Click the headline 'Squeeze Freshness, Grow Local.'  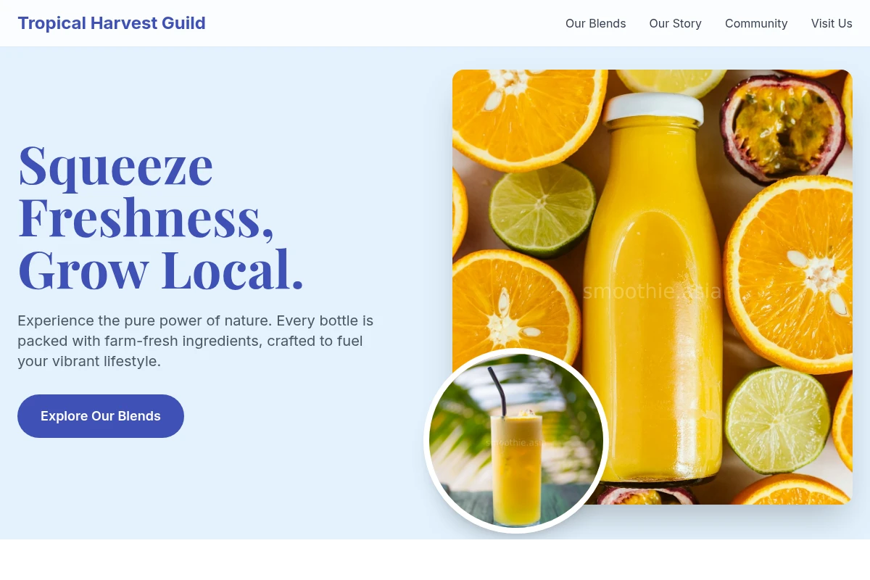pyautogui.click(x=161, y=217)
